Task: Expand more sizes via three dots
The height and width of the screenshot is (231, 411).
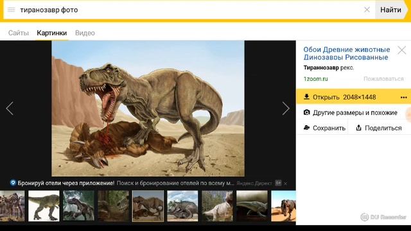Action: coord(404,98)
